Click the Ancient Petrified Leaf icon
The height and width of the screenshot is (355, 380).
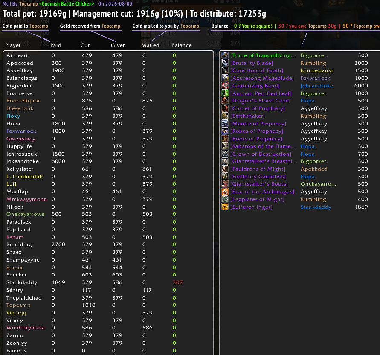click(225, 93)
